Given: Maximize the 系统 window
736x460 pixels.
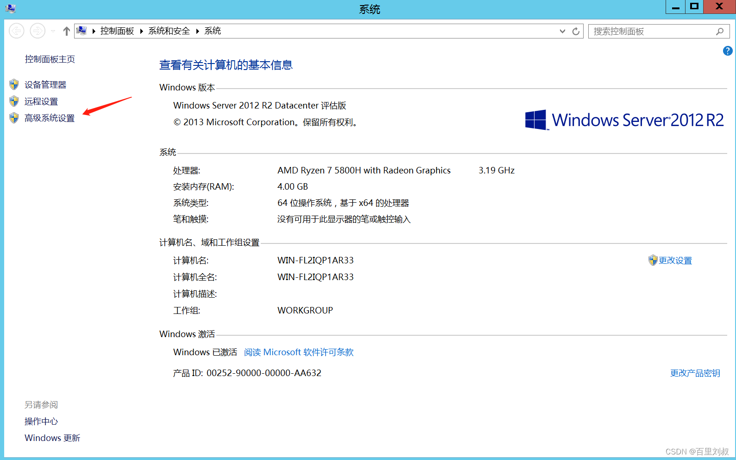Looking at the screenshot, I should (x=694, y=7).
